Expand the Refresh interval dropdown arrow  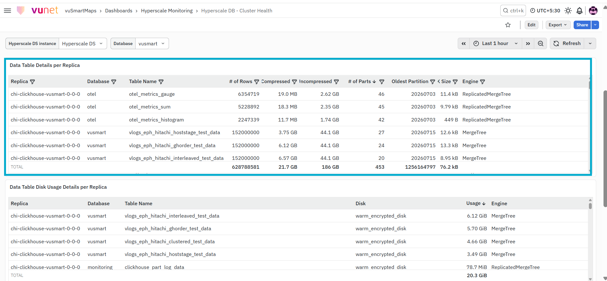[x=590, y=43]
